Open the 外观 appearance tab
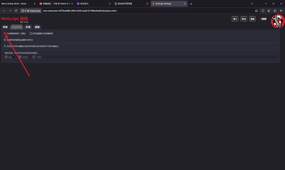 28,27
